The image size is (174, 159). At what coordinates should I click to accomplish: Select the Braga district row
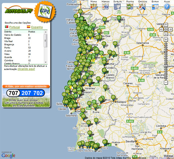coord(24,38)
